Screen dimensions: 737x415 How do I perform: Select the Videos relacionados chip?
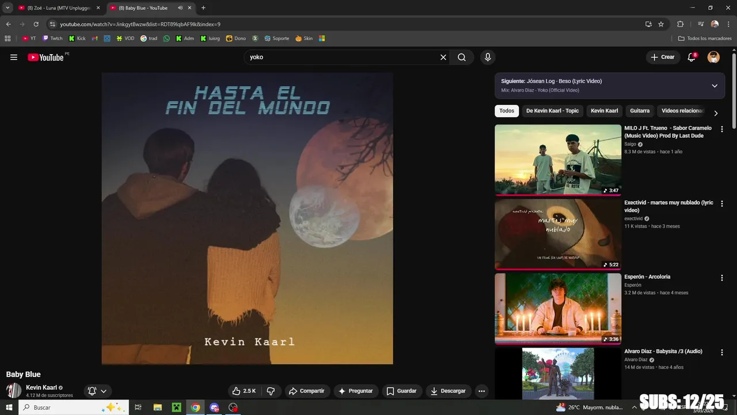click(682, 111)
